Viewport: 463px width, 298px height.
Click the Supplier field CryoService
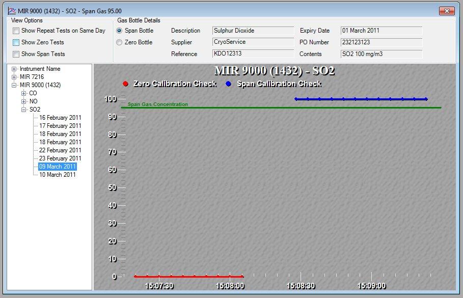click(x=253, y=42)
